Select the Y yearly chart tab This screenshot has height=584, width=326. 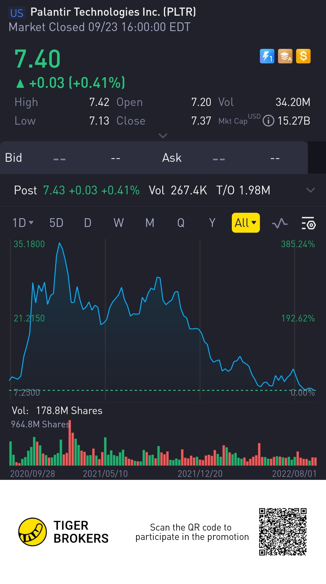tap(212, 223)
